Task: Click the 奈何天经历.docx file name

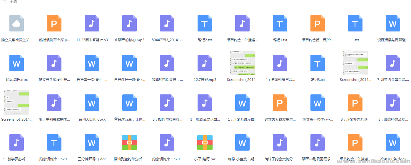Action: 92,119
